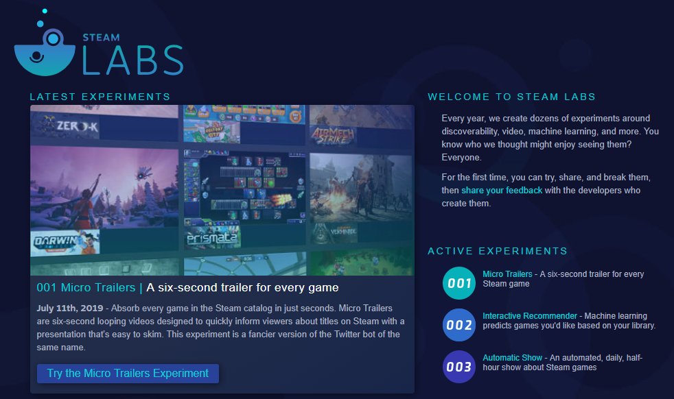
Task: Click the Steam Labs logo
Action: 99,43
